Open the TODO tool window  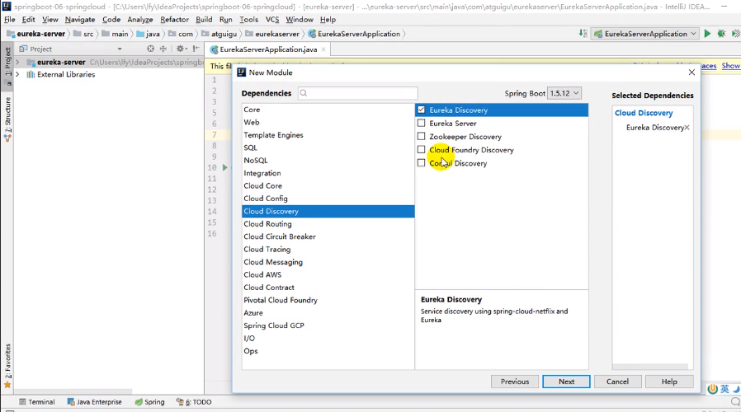pos(194,401)
